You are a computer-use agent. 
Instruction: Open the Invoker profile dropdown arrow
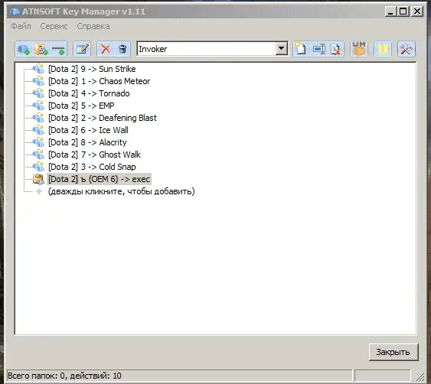pyautogui.click(x=281, y=49)
